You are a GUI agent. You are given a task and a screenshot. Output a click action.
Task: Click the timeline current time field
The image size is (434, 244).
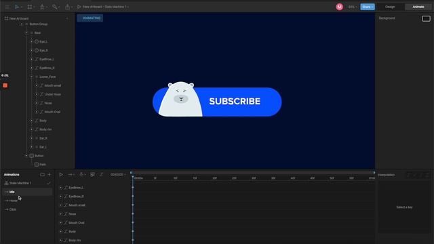117,175
